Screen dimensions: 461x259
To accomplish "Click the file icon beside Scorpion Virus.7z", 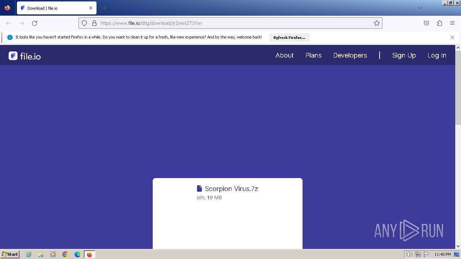I will (x=200, y=188).
